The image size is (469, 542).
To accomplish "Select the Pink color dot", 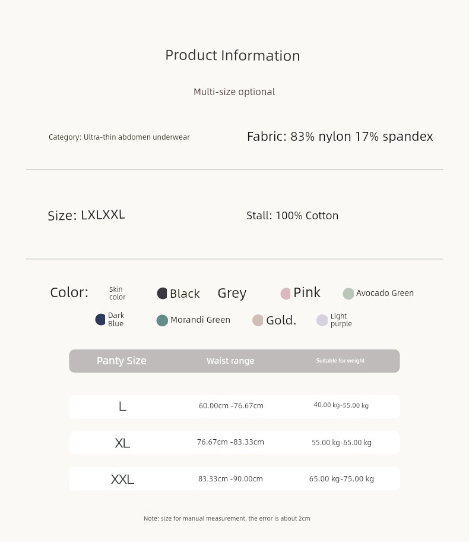I will click(286, 294).
